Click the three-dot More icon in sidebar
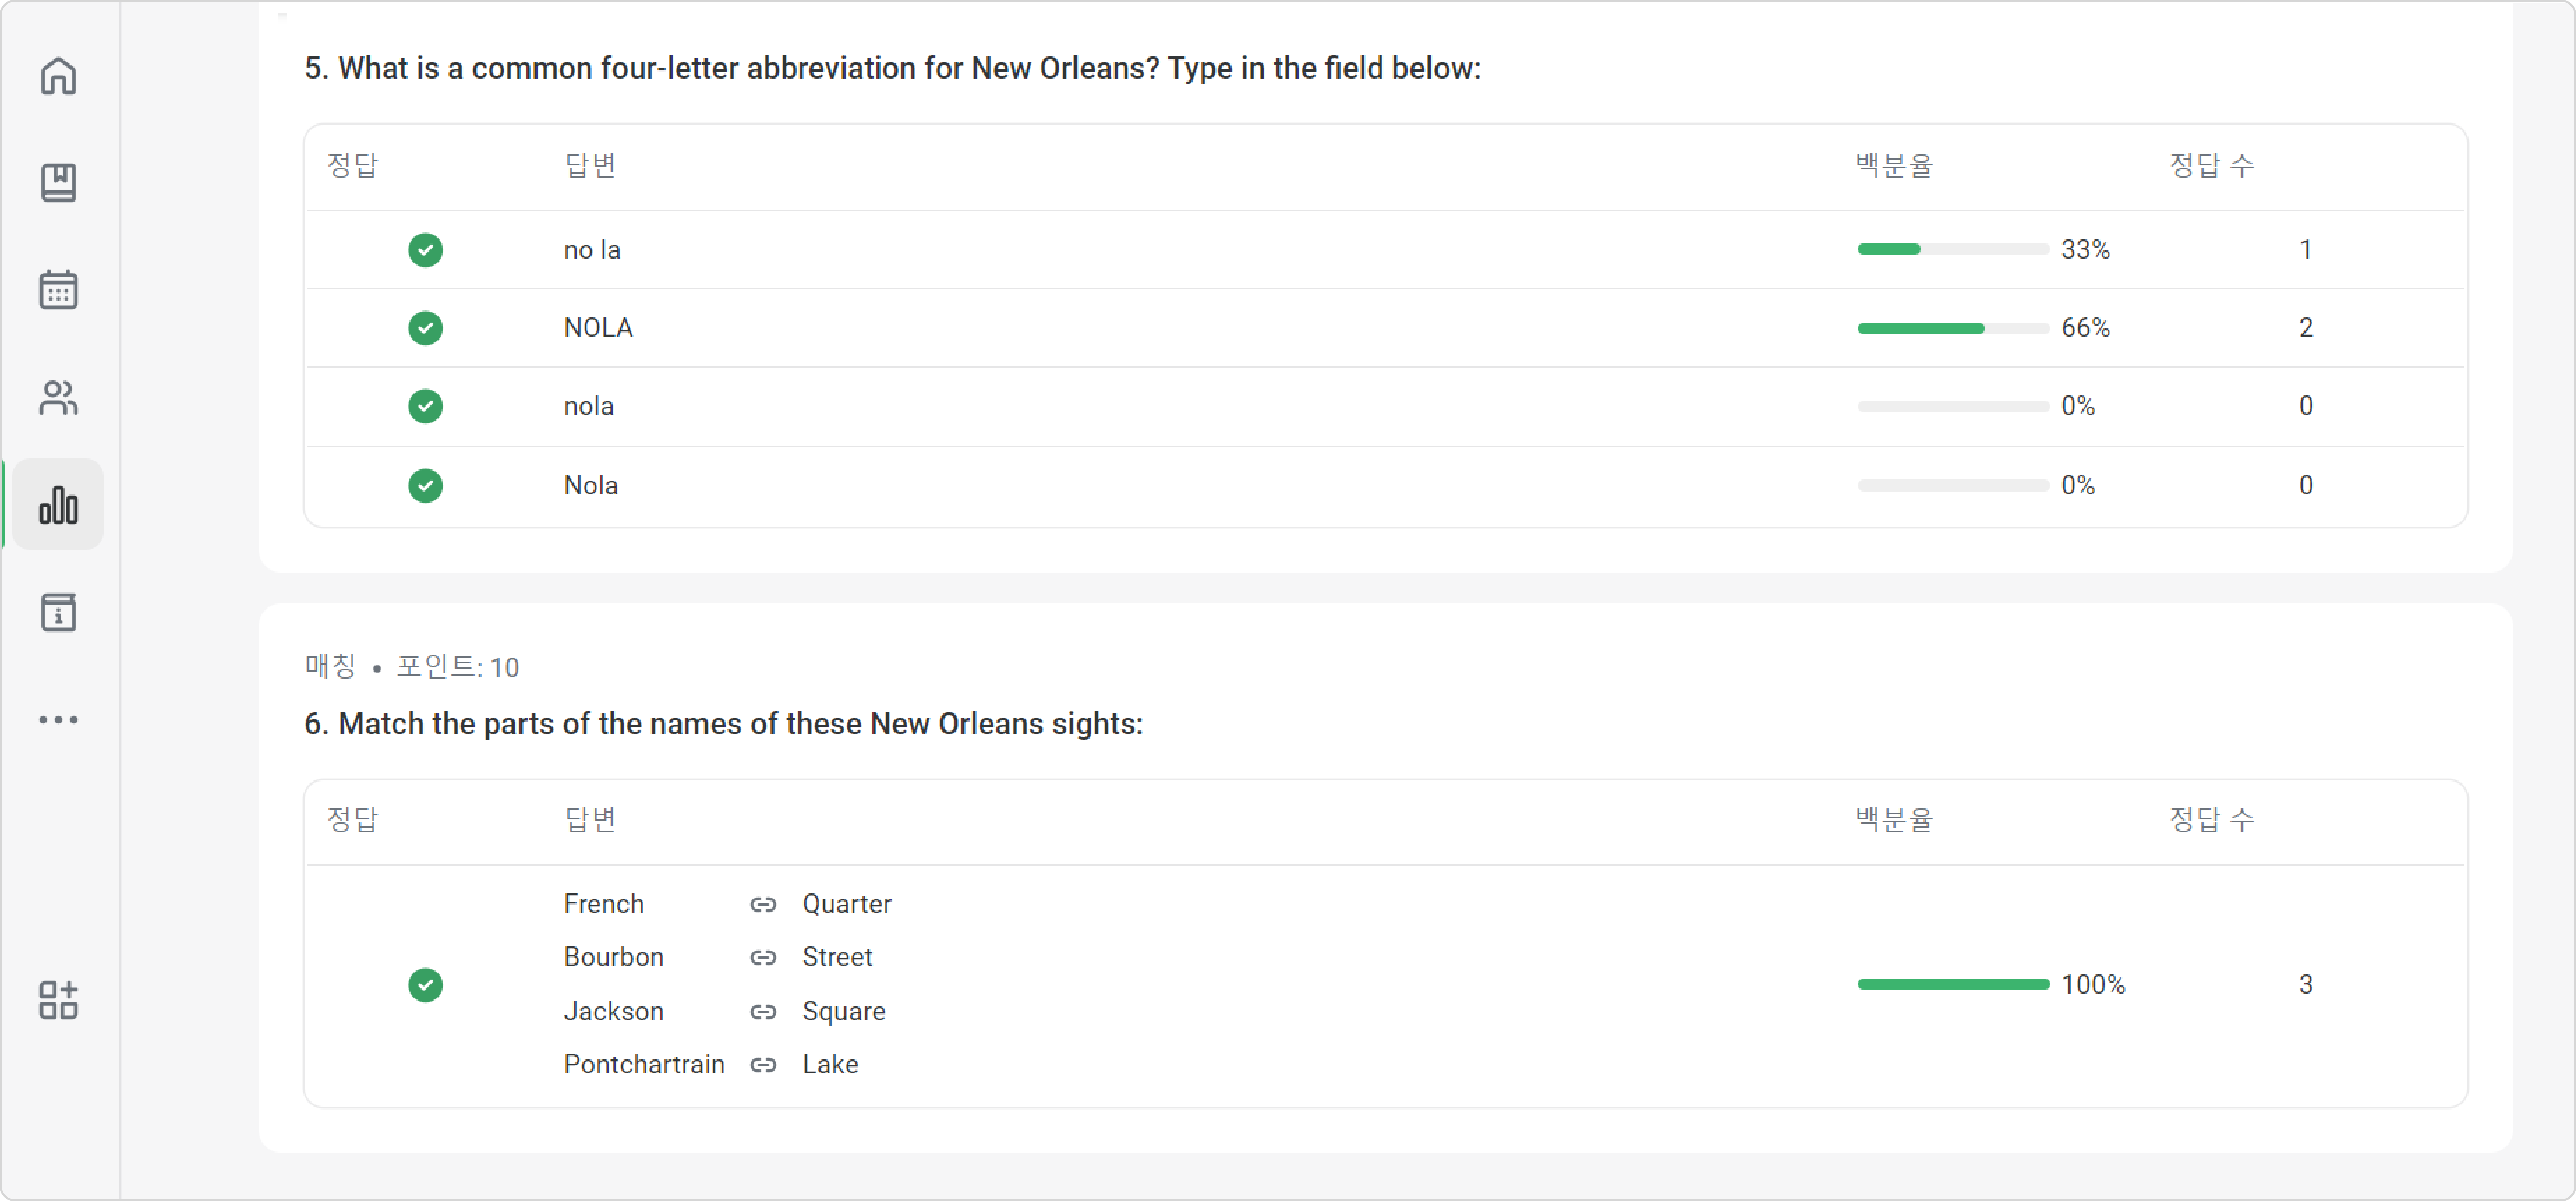Image resolution: width=2576 pixels, height=1201 pixels. point(58,720)
